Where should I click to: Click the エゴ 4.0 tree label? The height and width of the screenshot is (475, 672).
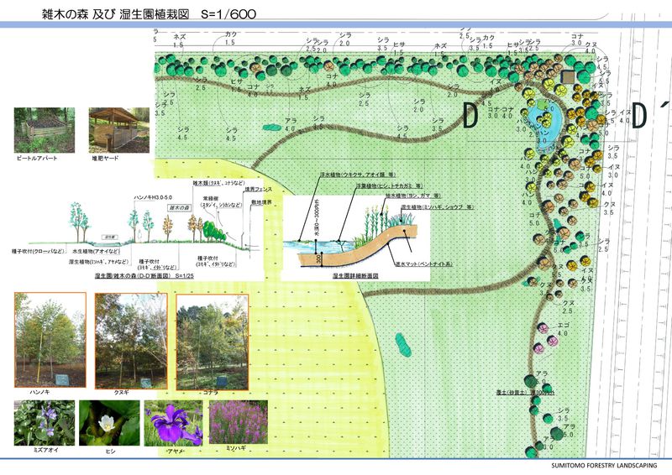[x=563, y=329]
